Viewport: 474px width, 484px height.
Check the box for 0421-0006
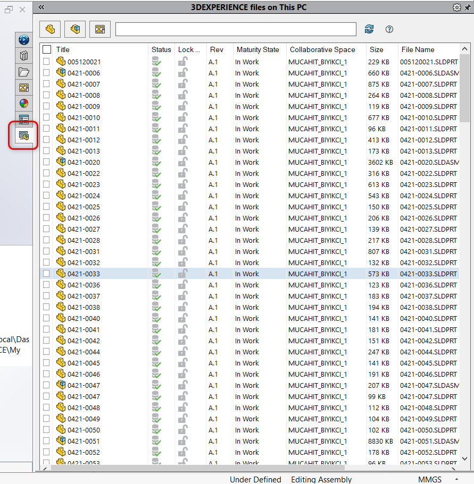coord(46,73)
